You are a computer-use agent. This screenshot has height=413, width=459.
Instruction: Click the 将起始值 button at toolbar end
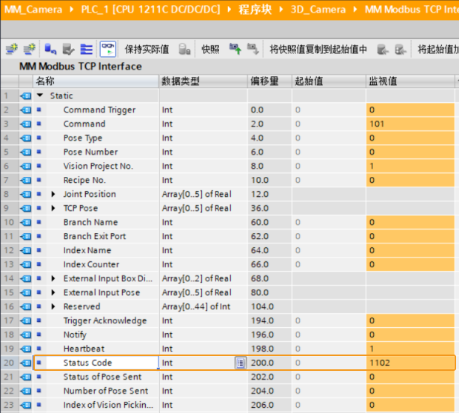438,49
